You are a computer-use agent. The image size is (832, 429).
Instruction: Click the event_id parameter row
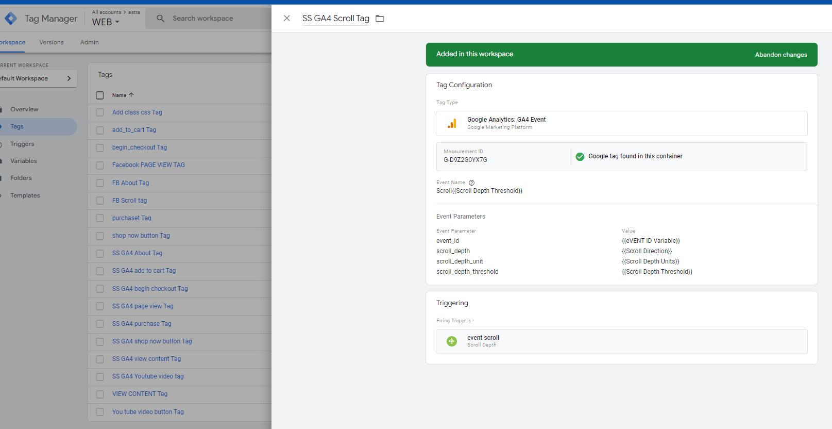click(x=448, y=241)
